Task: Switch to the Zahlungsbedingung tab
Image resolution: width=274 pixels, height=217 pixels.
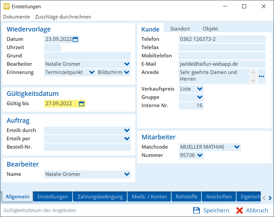Action: click(x=100, y=197)
